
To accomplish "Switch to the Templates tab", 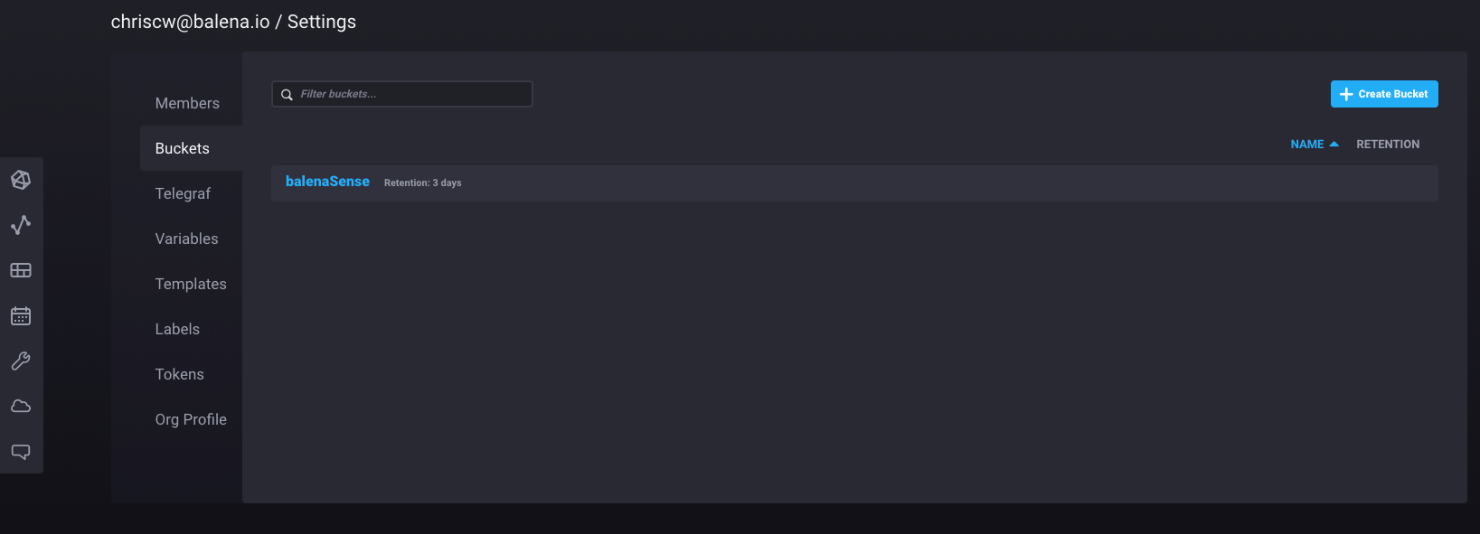I will [x=191, y=284].
